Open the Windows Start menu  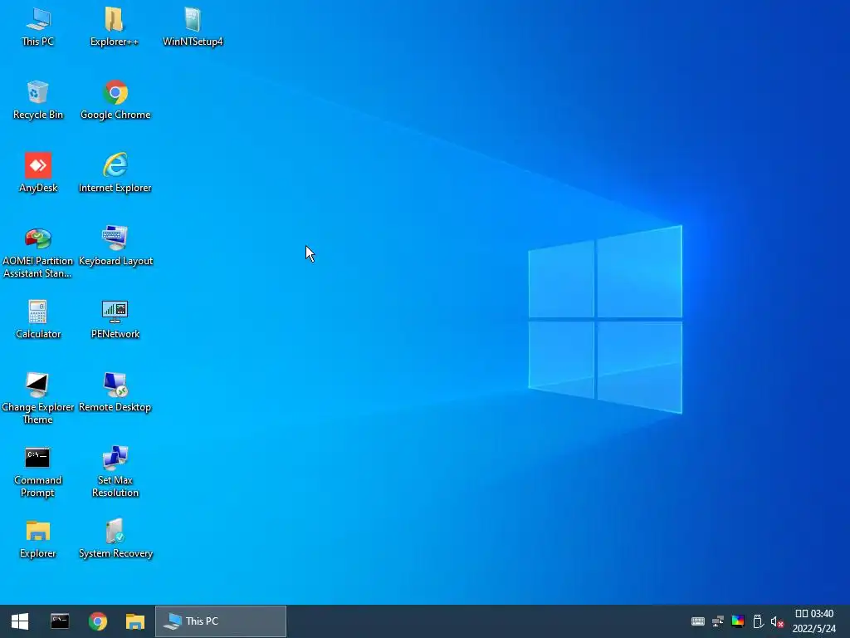click(x=20, y=621)
